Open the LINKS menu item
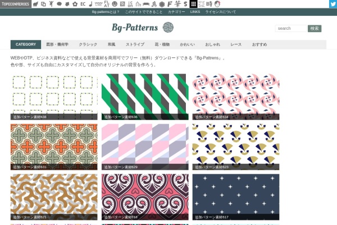Viewport: 337px width, 225px height. 195,12
